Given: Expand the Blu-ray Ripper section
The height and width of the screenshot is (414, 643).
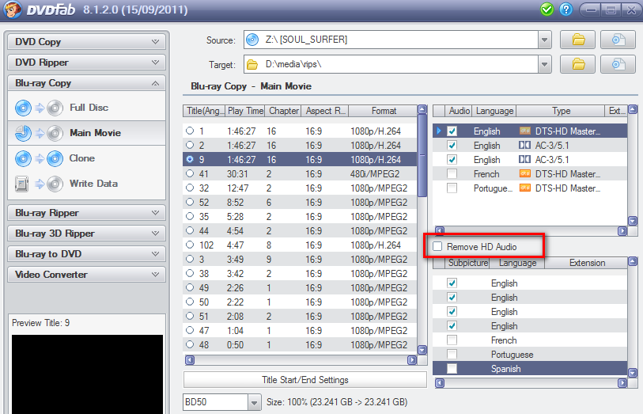Looking at the screenshot, I should click(x=86, y=213).
